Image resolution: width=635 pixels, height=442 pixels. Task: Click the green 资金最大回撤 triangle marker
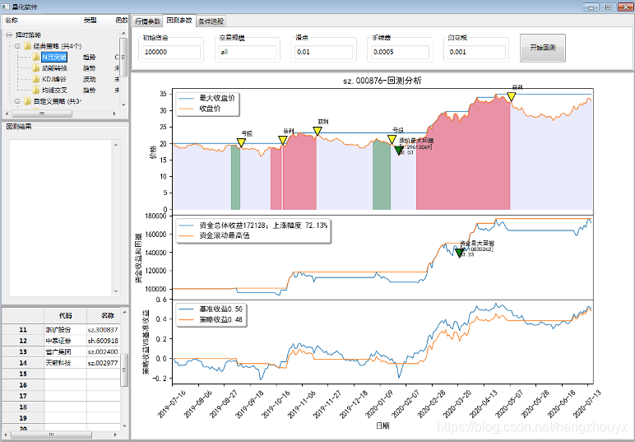point(459,254)
